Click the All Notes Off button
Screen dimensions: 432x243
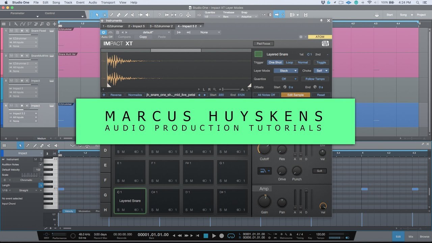coord(266,95)
